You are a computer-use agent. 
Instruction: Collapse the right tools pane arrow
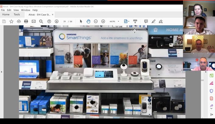click(206, 72)
